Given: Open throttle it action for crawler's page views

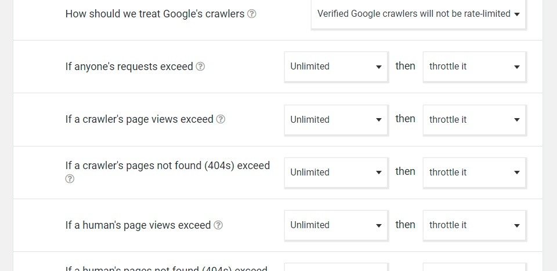Looking at the screenshot, I should coord(475,120).
